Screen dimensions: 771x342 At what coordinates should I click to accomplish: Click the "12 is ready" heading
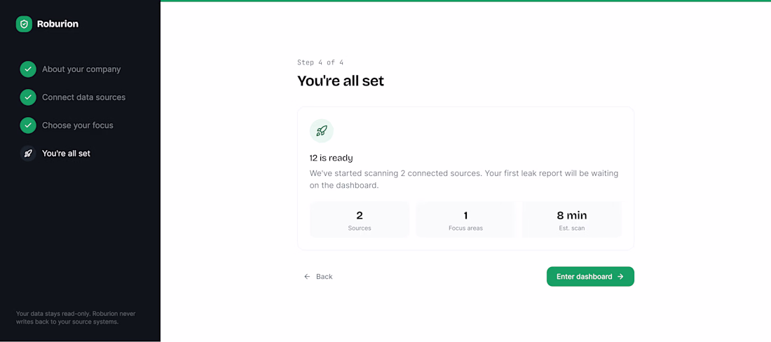(332, 158)
